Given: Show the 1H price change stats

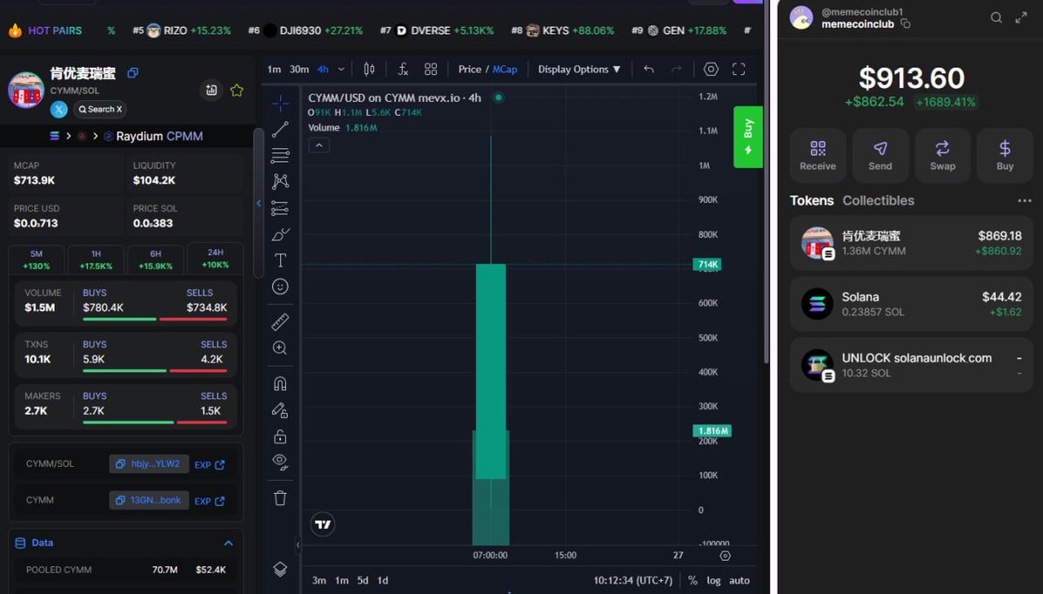Looking at the screenshot, I should 96,259.
